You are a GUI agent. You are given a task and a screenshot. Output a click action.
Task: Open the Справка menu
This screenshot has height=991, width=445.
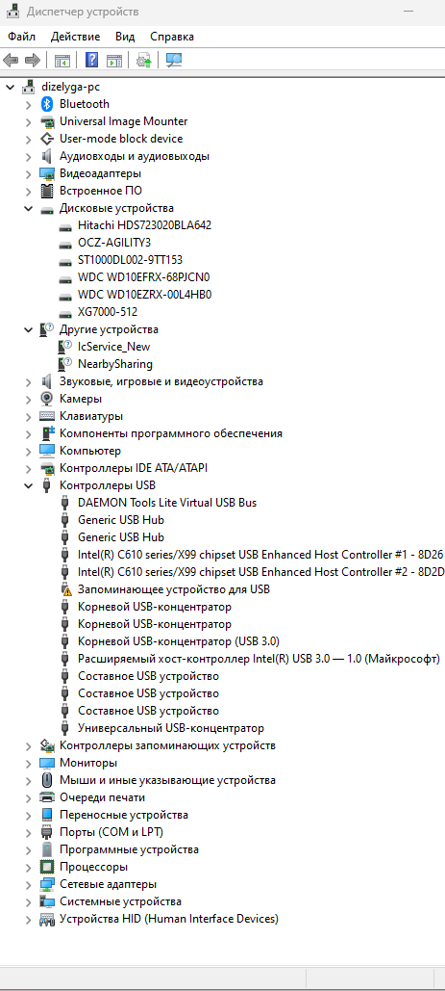click(x=172, y=37)
